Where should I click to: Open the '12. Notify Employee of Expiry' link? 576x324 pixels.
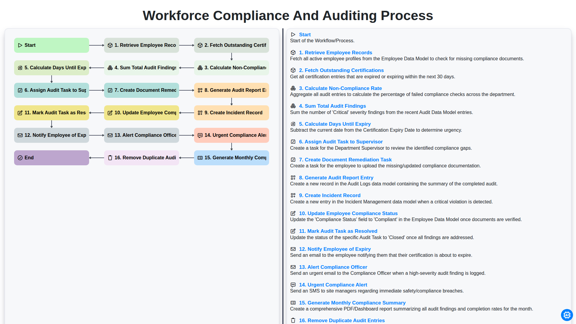click(335, 249)
